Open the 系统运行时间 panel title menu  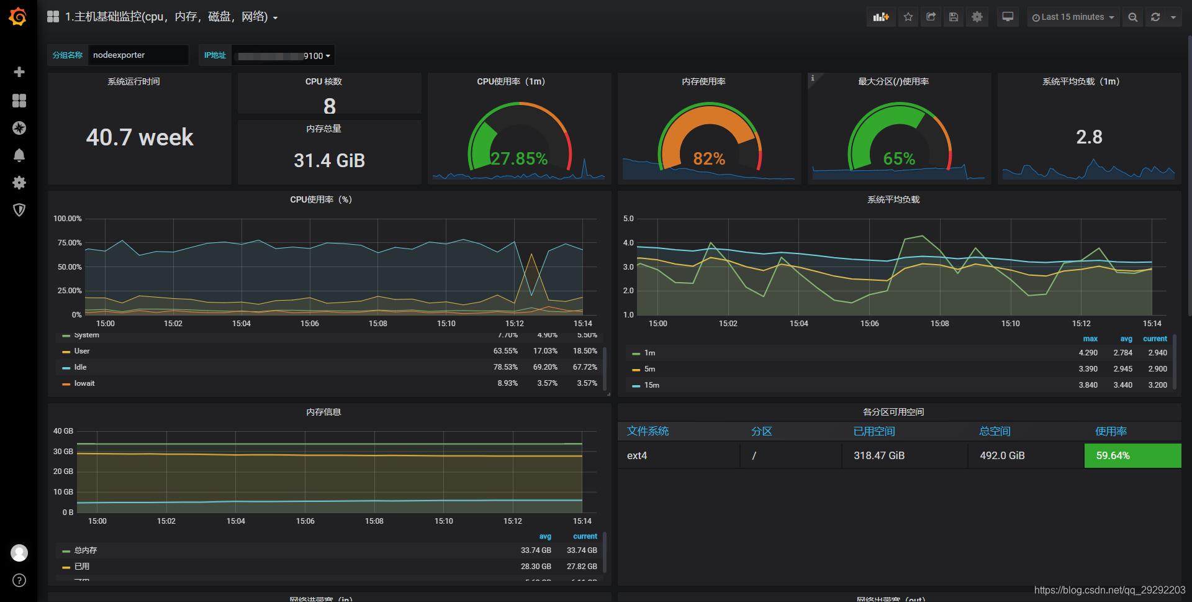133,81
